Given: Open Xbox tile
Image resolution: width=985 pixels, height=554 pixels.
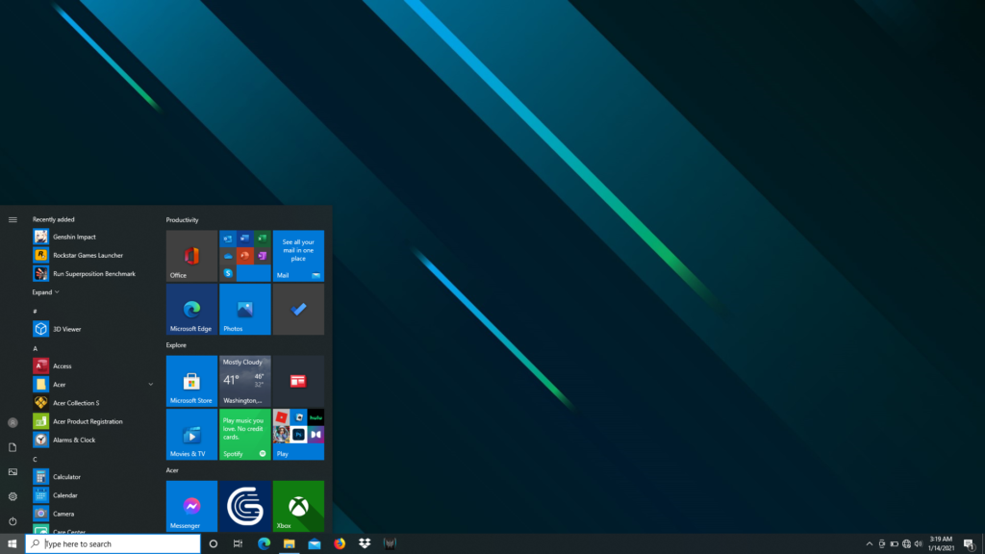Looking at the screenshot, I should point(298,506).
